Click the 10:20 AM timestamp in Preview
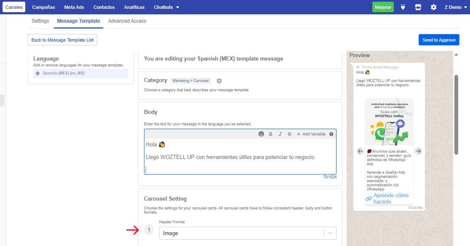Viewport: 470px width, 246px height. coord(415,208)
